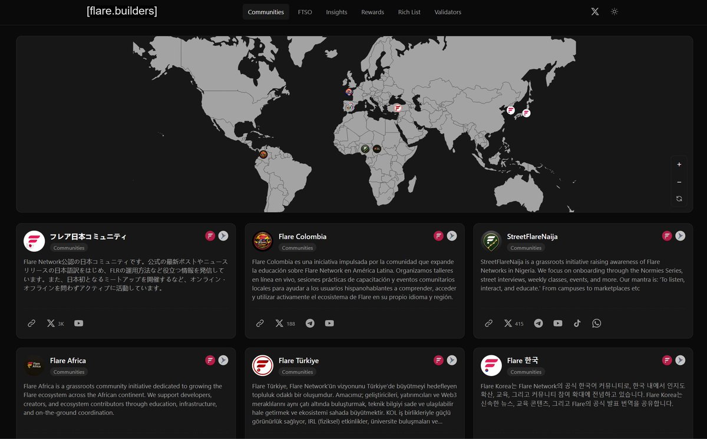Open YouTube channel of フレア日本コミュニティ

[x=79, y=324]
